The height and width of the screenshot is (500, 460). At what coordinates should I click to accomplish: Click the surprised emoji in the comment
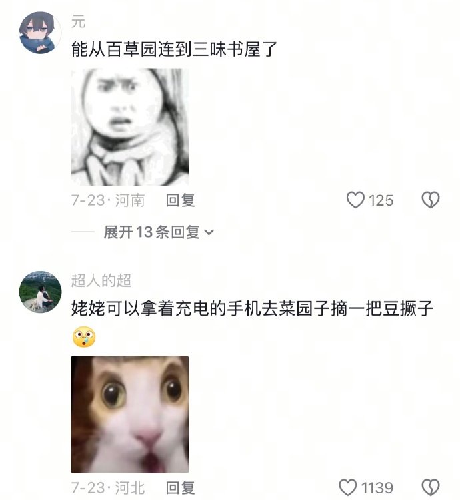click(x=83, y=337)
